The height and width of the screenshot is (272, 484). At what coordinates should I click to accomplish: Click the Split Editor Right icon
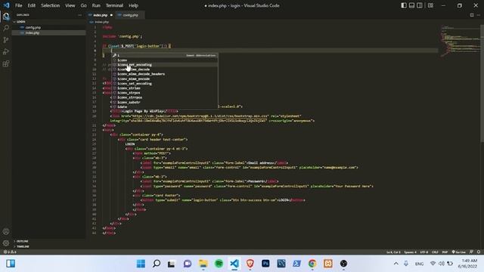click(x=472, y=15)
